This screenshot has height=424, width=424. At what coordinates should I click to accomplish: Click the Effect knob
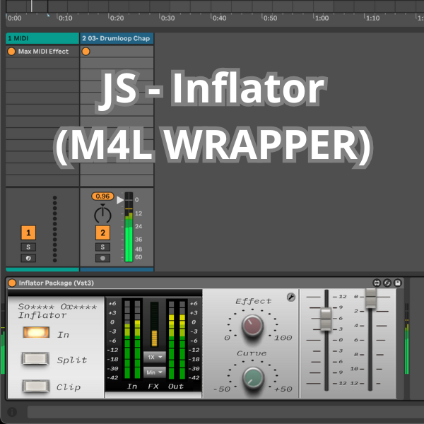[x=252, y=325]
